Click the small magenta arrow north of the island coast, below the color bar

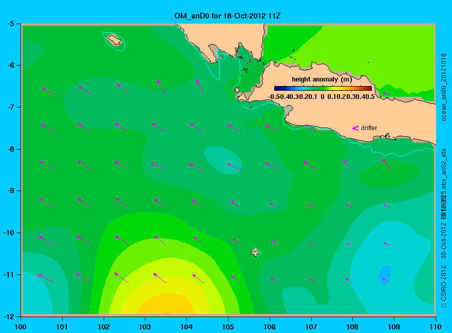tap(387, 94)
